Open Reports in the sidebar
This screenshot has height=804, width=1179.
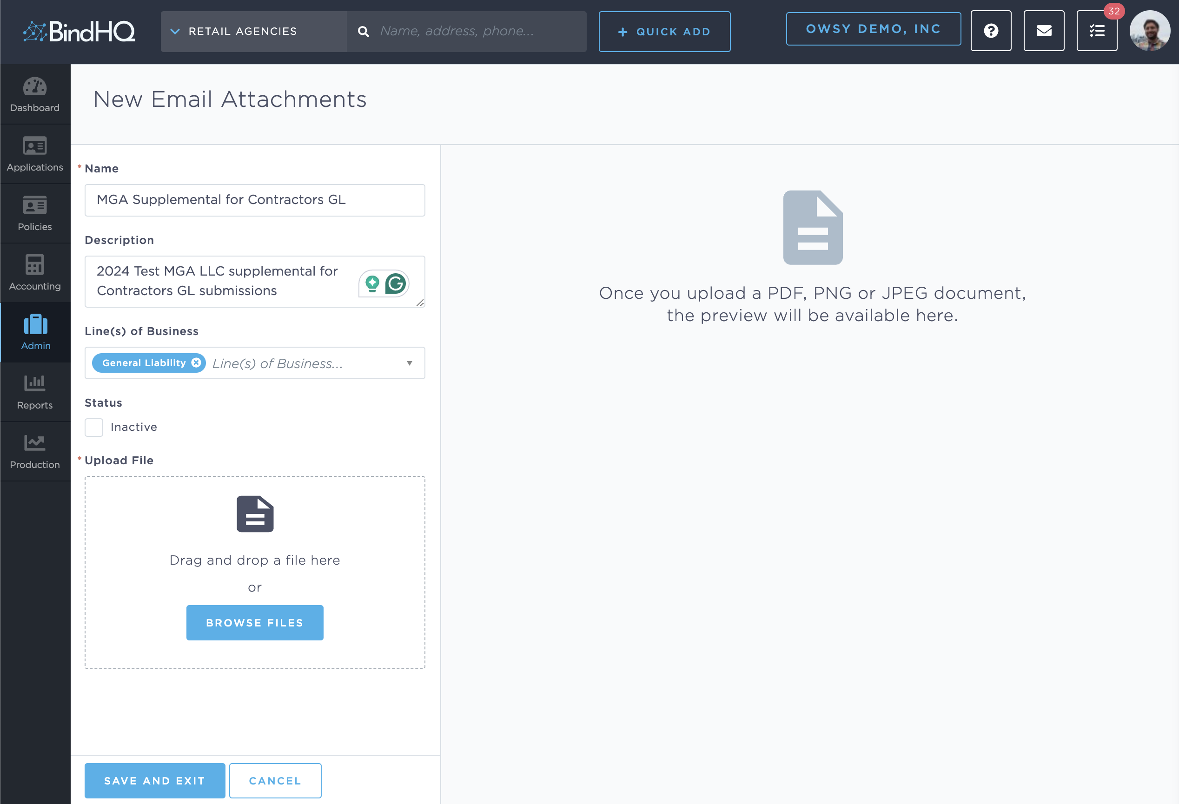35,392
